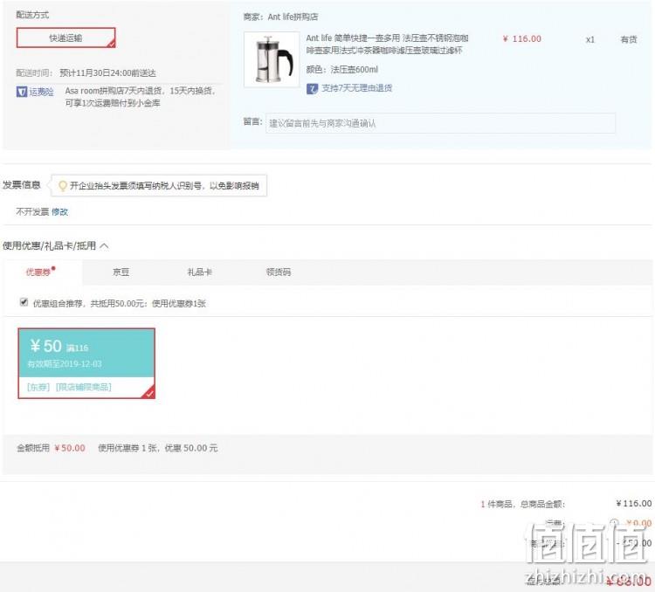Click the ¥116.00 product price

[521, 38]
